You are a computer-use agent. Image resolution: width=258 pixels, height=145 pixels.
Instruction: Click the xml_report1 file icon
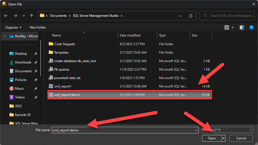[x=51, y=86]
